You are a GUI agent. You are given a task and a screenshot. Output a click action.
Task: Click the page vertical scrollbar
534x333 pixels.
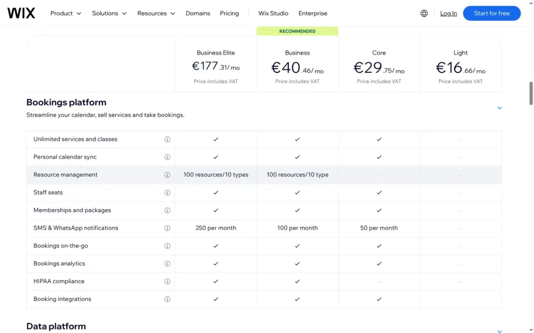pos(531,94)
